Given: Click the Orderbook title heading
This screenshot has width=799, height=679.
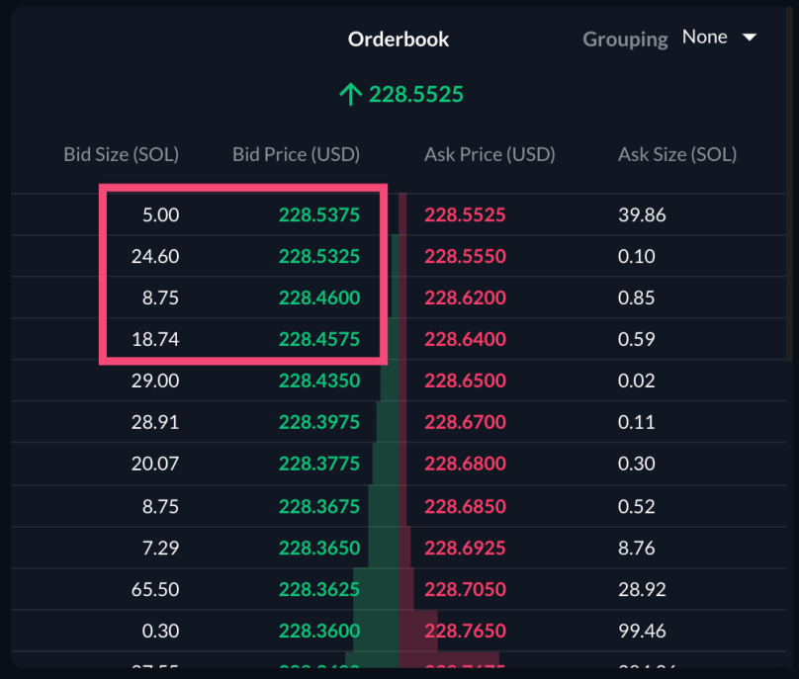Looking at the screenshot, I should [x=398, y=39].
